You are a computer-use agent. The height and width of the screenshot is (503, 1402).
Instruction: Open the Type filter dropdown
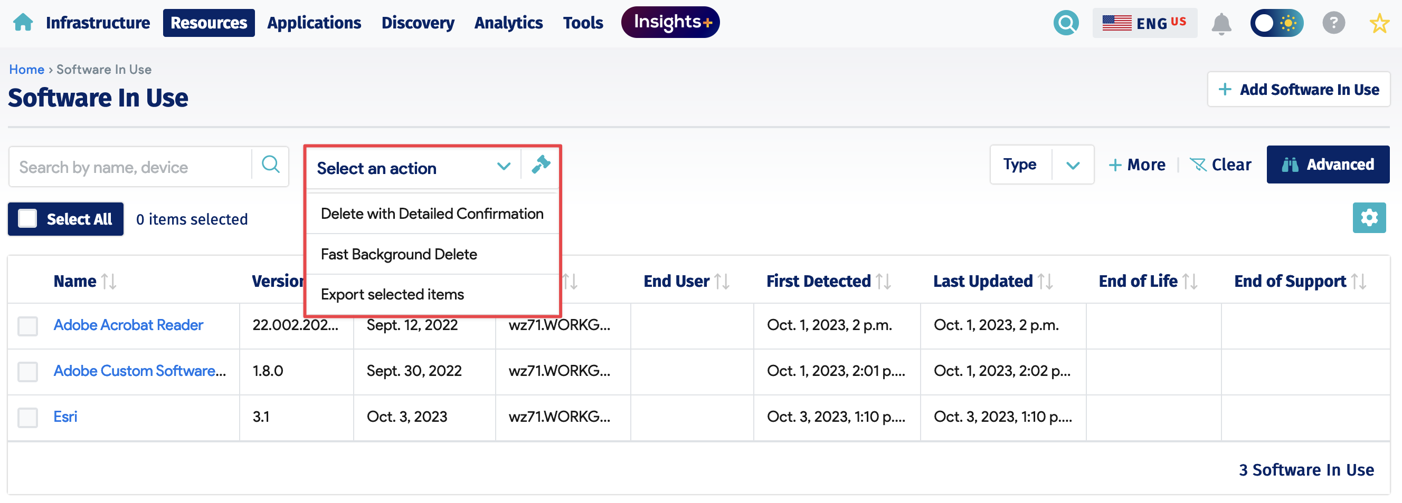tap(1041, 165)
